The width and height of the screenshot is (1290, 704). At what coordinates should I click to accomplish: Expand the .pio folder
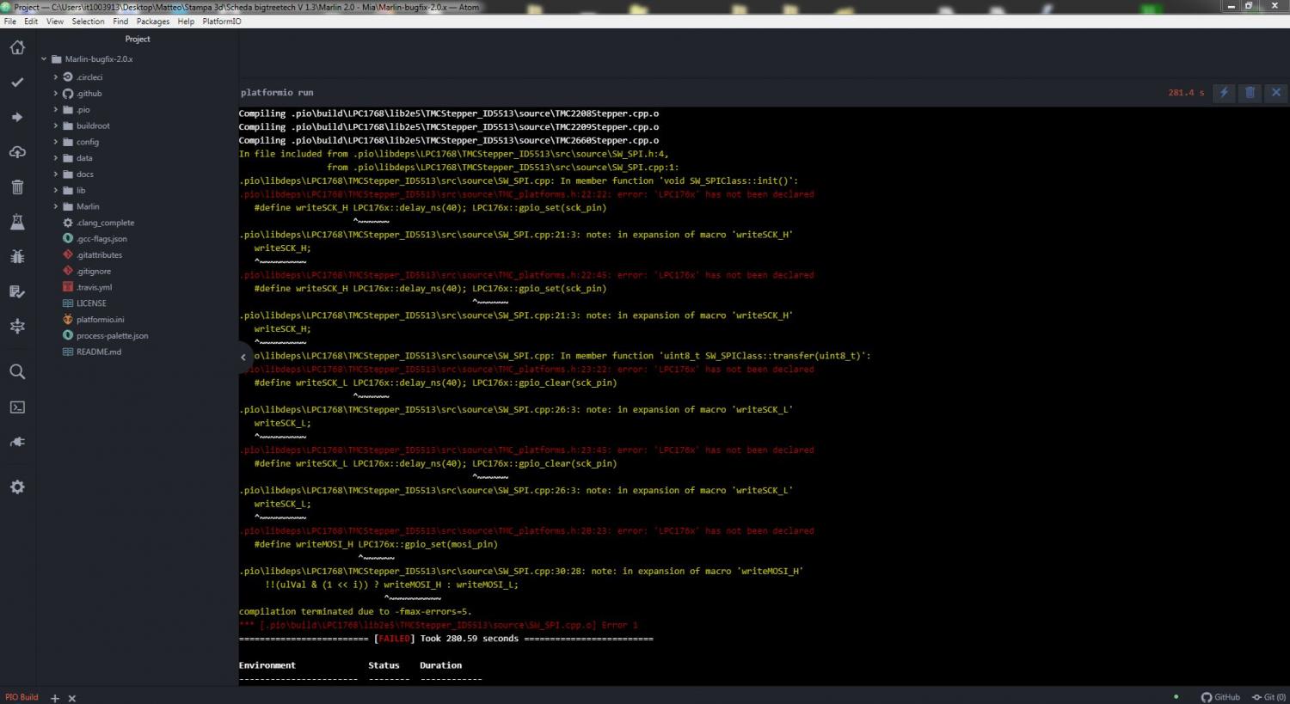[56, 110]
